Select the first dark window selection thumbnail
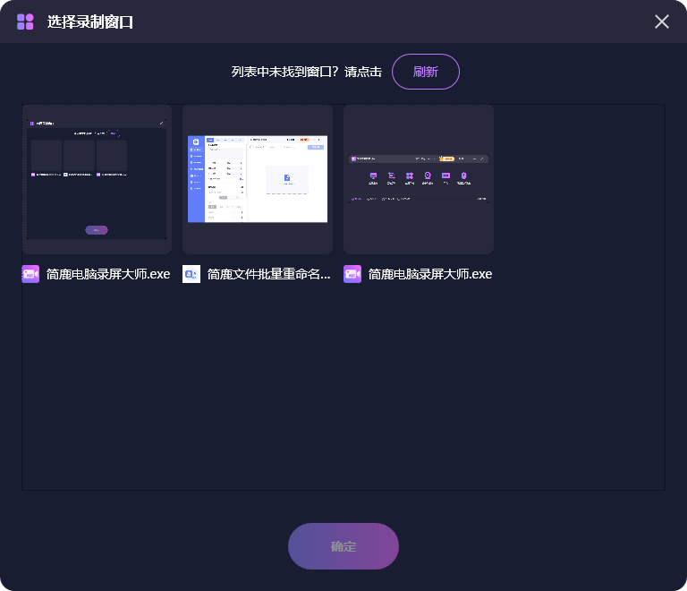Screen dimensions: 687x591 tap(97, 179)
